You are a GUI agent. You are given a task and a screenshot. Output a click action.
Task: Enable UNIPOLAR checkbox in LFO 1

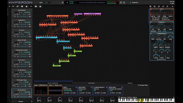click(163, 18)
